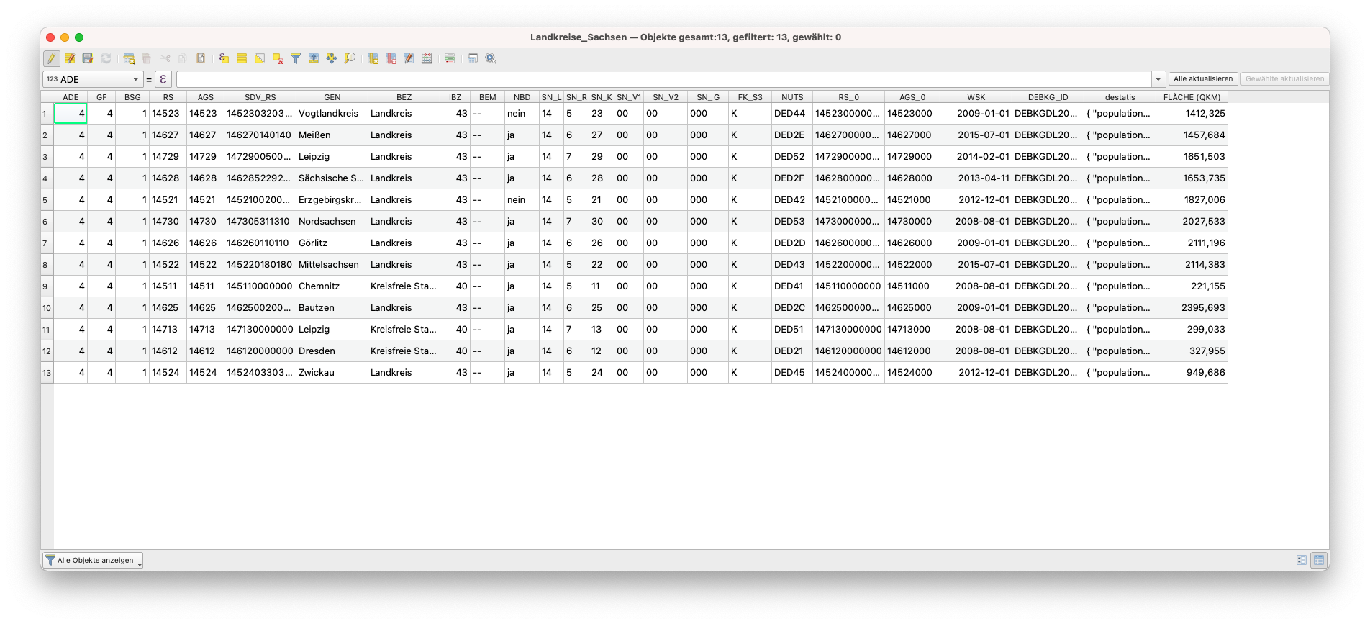Paste features from clipboard
1370x624 pixels.
coord(201,58)
